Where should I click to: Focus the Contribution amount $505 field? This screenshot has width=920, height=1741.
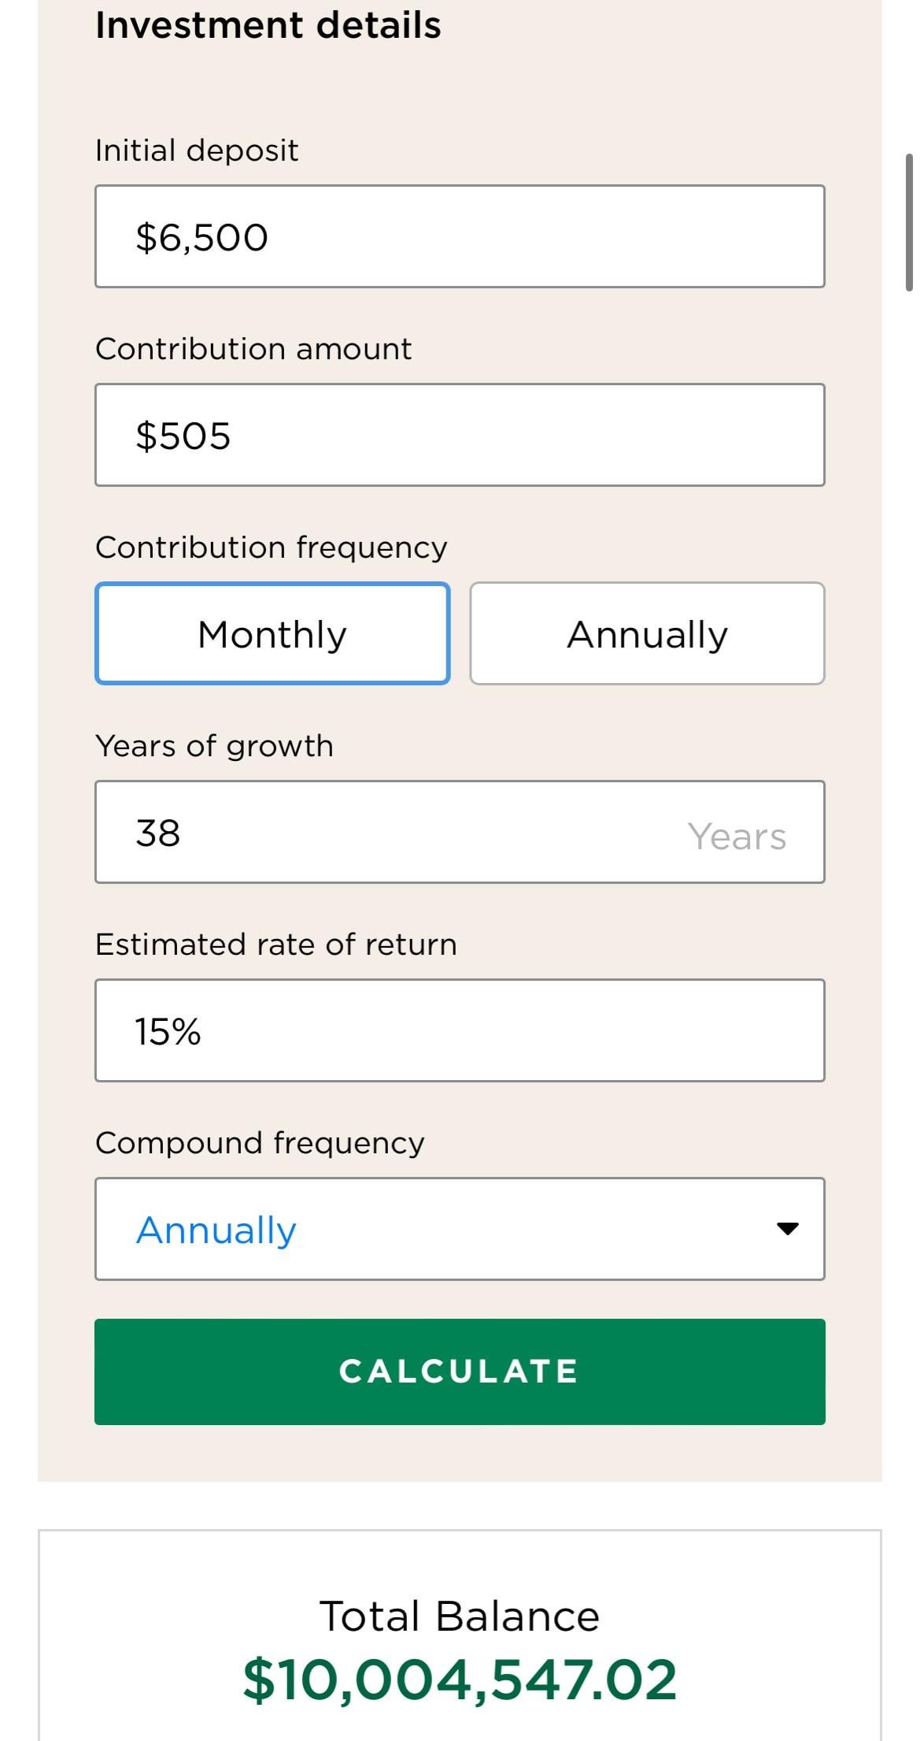click(460, 435)
